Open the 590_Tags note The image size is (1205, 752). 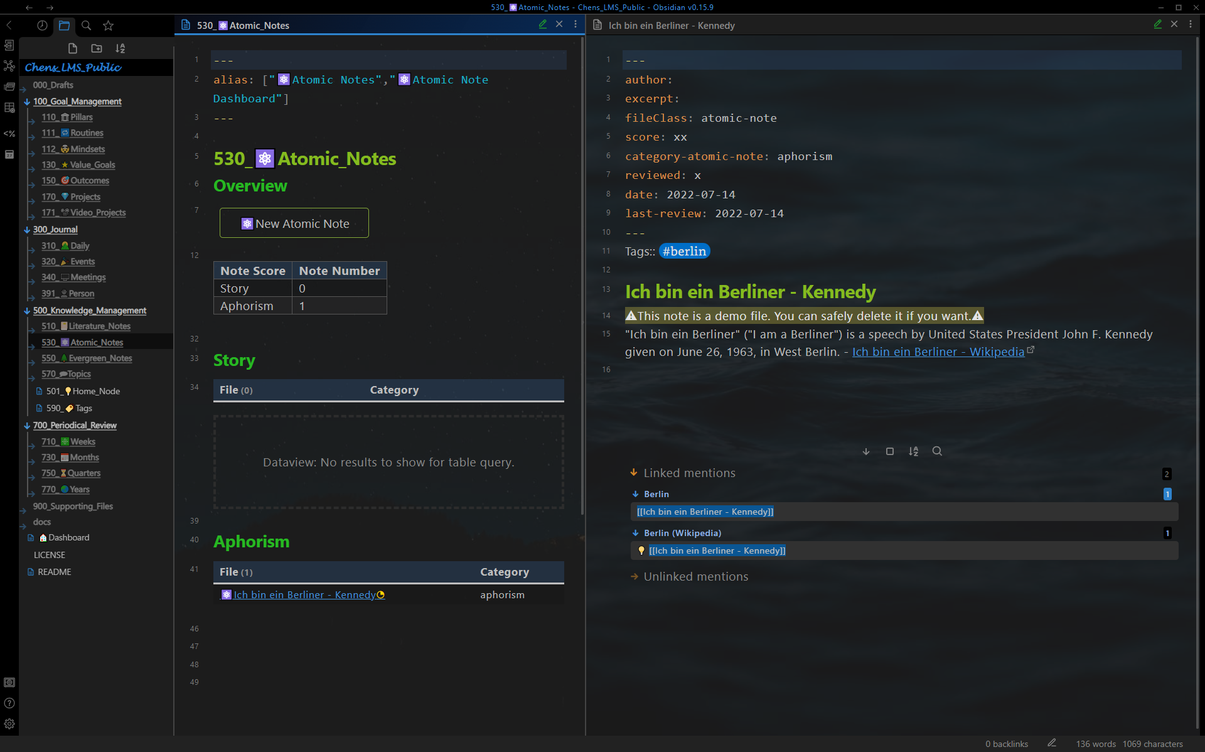(69, 408)
